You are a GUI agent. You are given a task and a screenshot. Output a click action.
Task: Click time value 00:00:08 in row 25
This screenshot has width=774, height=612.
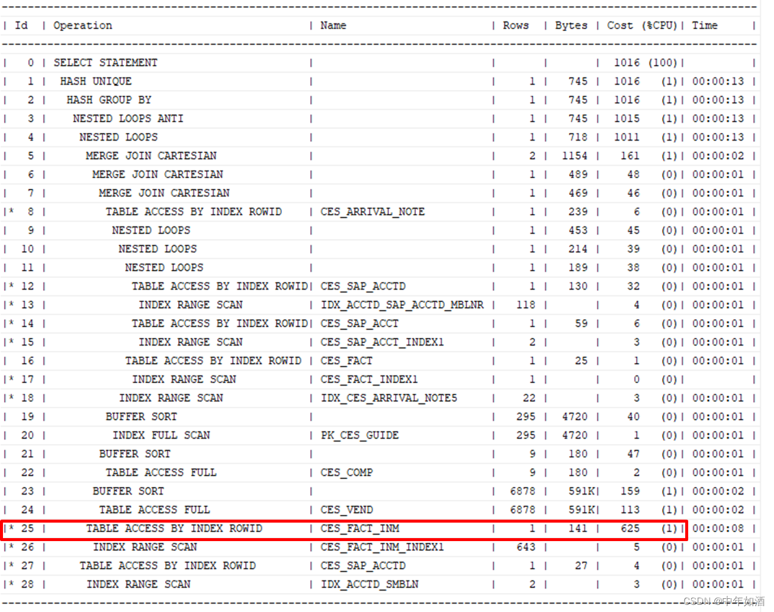[x=718, y=529]
